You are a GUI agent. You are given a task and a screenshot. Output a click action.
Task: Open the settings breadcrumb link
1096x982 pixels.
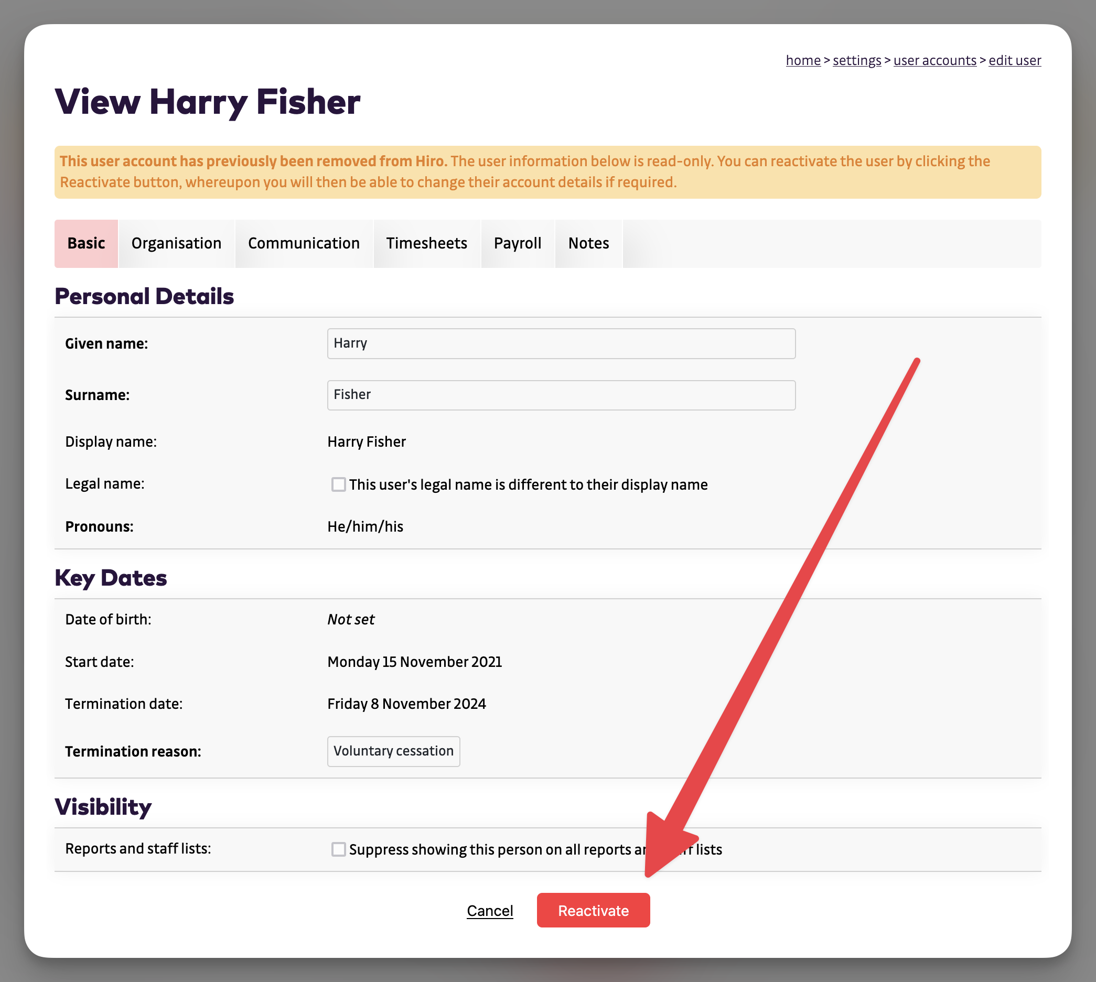tap(857, 60)
